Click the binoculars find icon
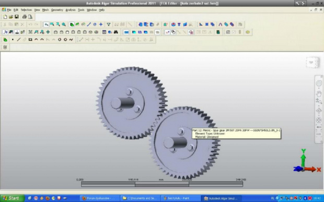 (x=115, y=32)
